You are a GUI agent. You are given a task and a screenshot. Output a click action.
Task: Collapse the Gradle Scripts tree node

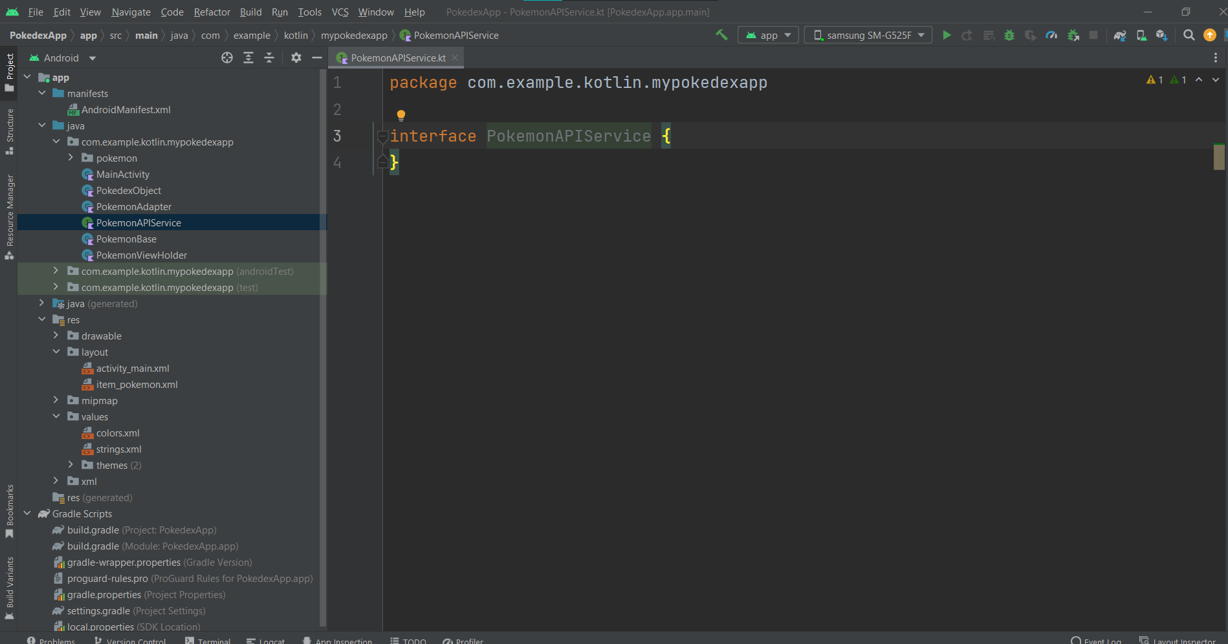tap(28, 513)
